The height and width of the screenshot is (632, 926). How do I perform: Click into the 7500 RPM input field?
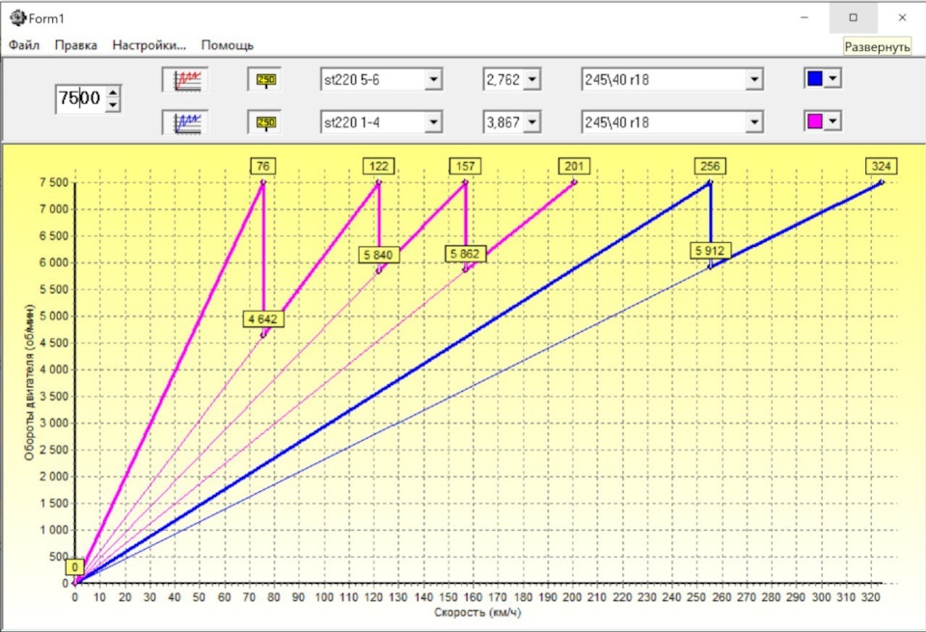[80, 98]
